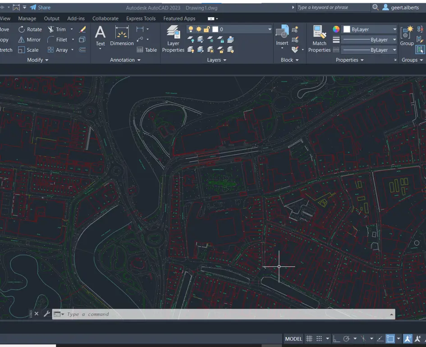Screen dimensions: 426x347
Task: Toggle Group Selection on/off button
Action: pos(420,50)
